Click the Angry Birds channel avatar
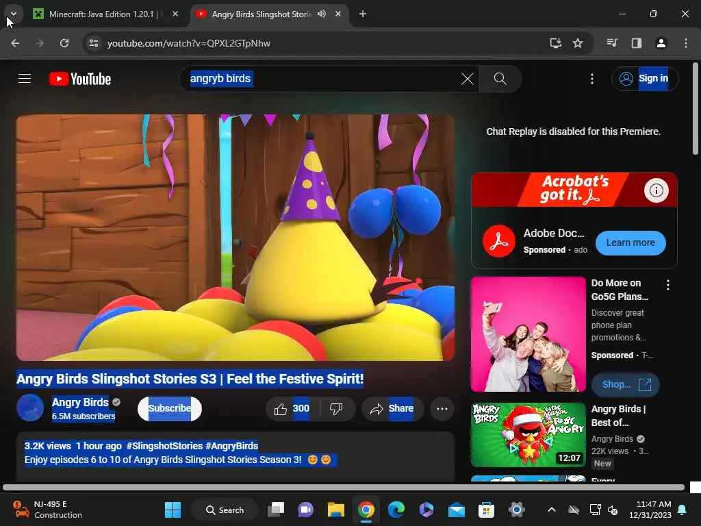701x526 pixels. [x=30, y=408]
